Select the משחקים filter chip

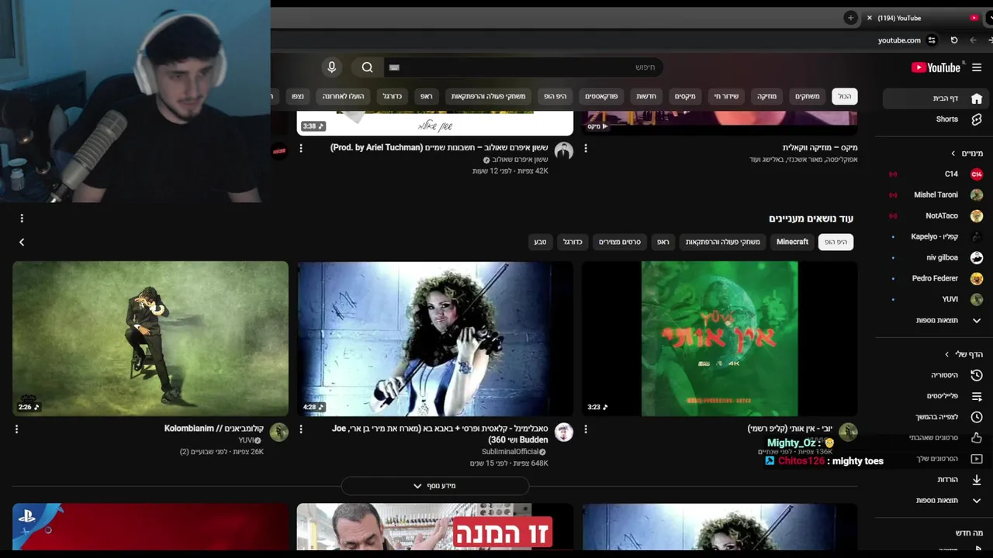coord(807,96)
